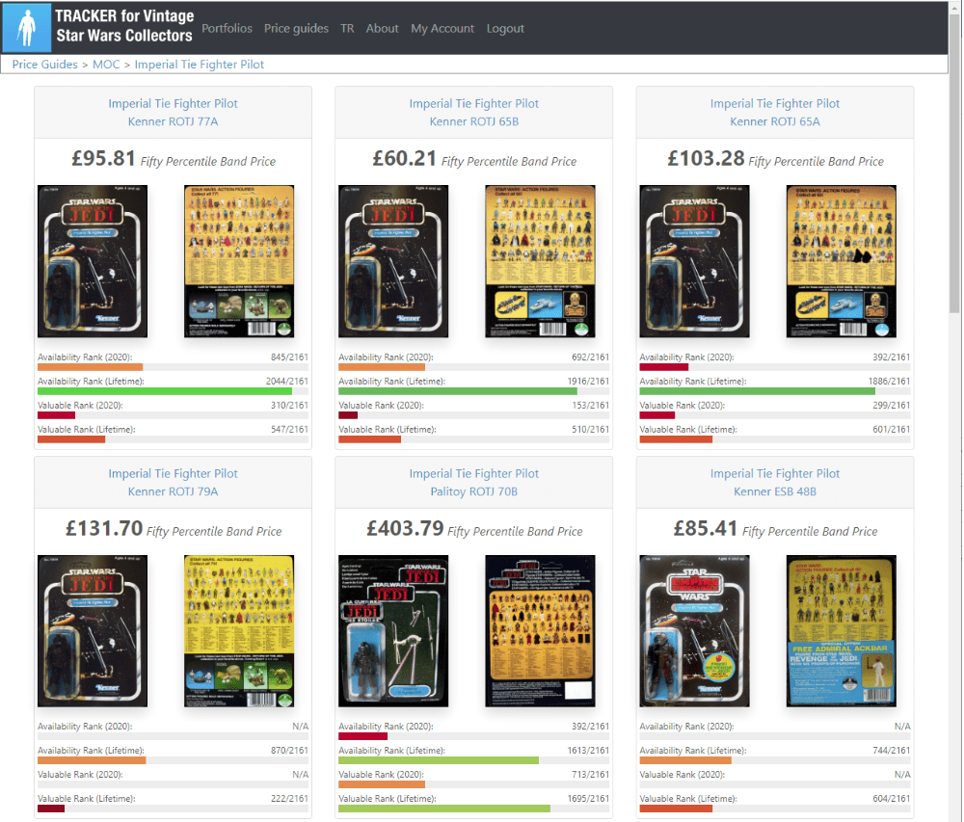Click the 222/2161 valuable lifetime value
The image size is (964, 822).
289,798
